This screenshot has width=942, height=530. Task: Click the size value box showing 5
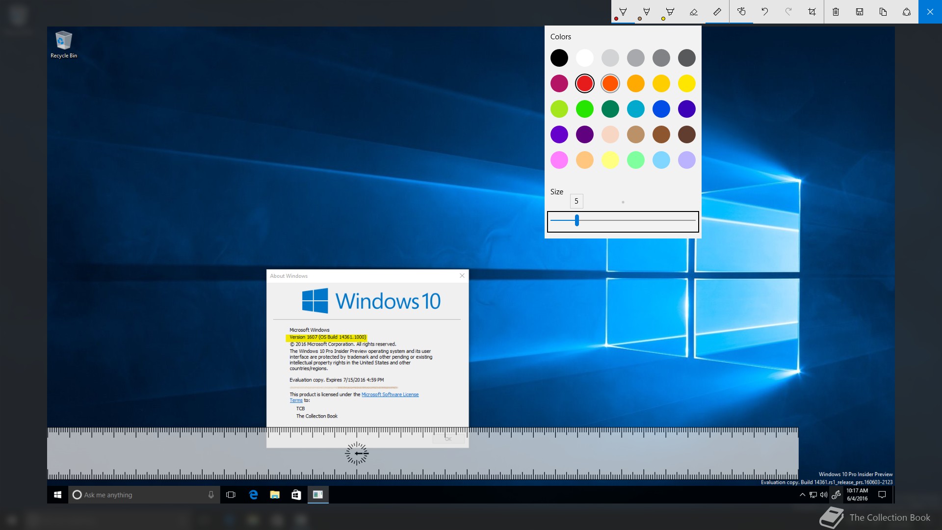576,201
